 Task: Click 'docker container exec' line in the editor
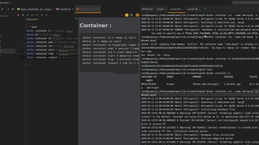tap(52, 42)
